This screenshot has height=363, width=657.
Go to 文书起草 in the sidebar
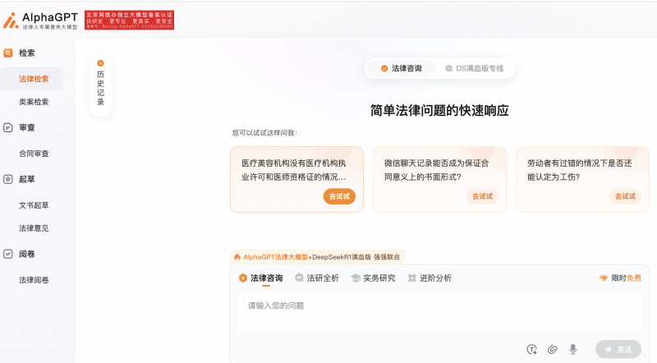coord(34,205)
